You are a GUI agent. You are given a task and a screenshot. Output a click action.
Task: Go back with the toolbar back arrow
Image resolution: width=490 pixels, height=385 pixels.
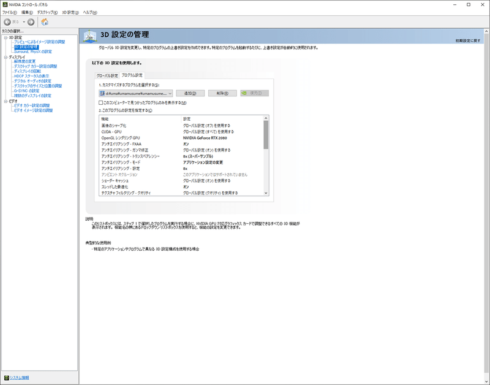point(7,22)
